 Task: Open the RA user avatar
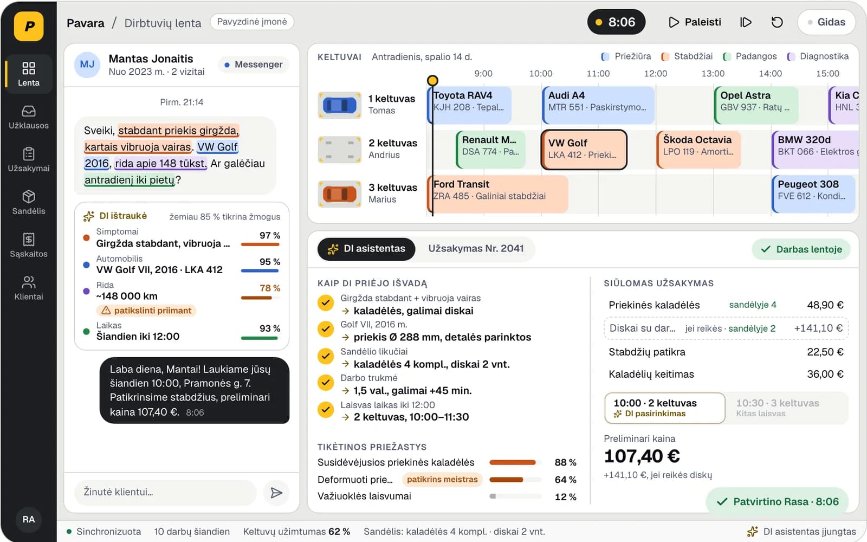29,519
